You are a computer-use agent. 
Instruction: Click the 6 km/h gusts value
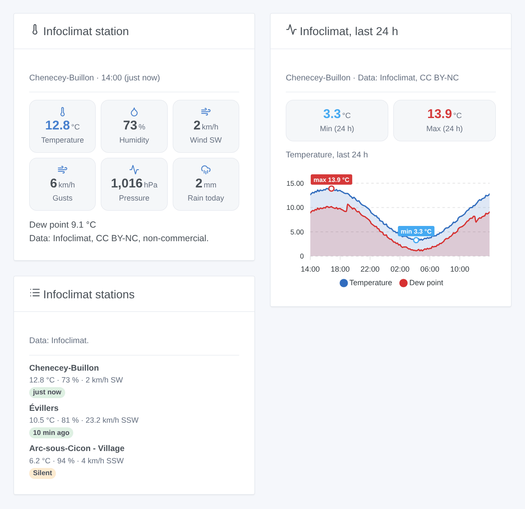[62, 183]
